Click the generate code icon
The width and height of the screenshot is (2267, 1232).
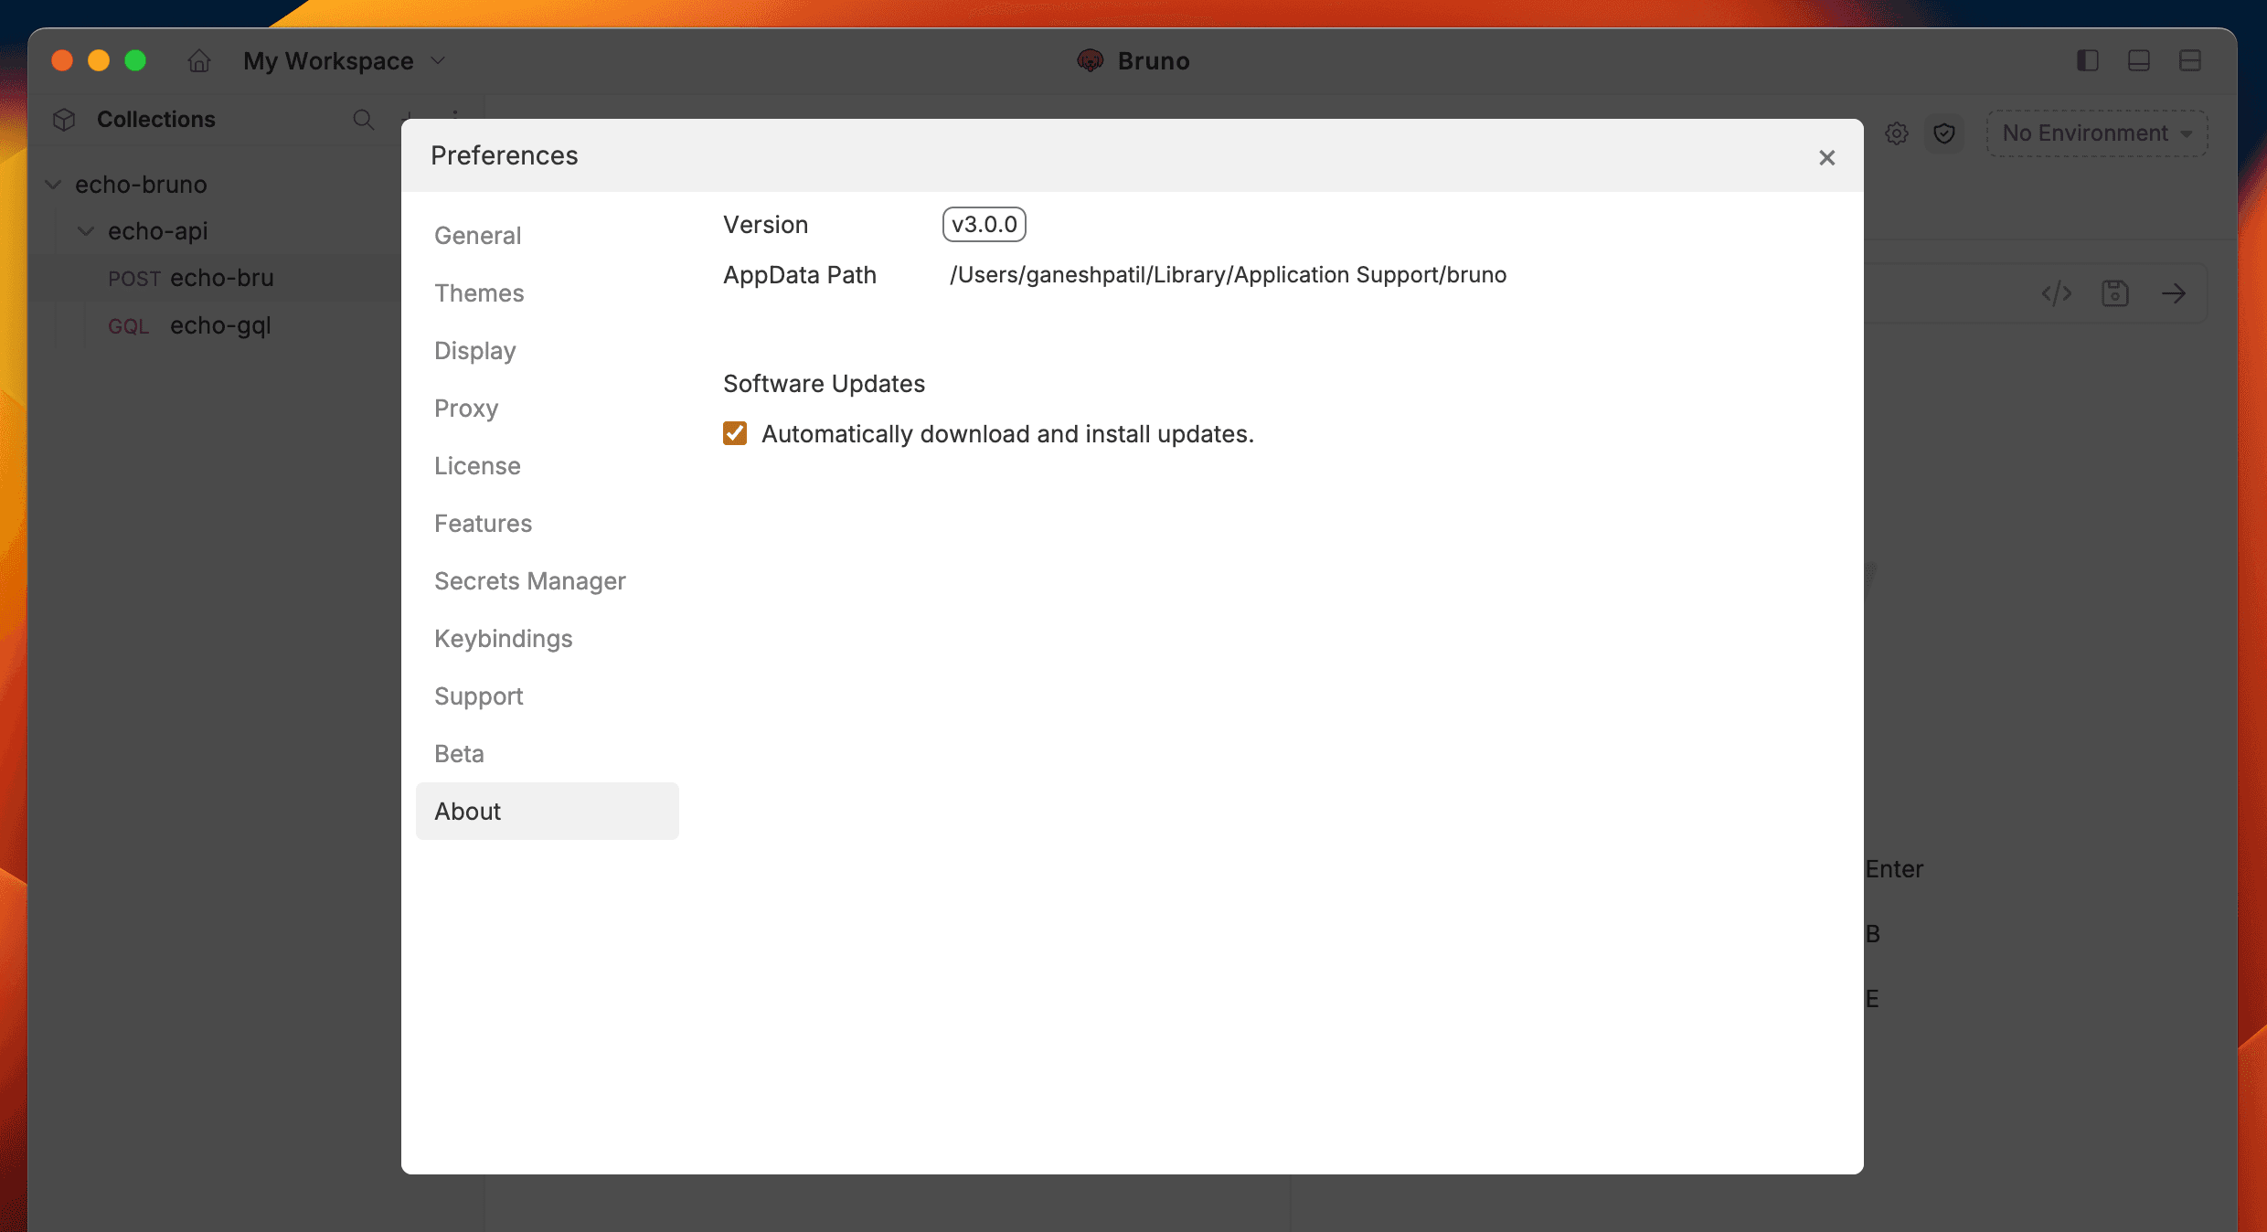pyautogui.click(x=2057, y=293)
